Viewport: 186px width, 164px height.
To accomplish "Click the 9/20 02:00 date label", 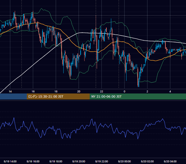I will (x=147, y=161).
